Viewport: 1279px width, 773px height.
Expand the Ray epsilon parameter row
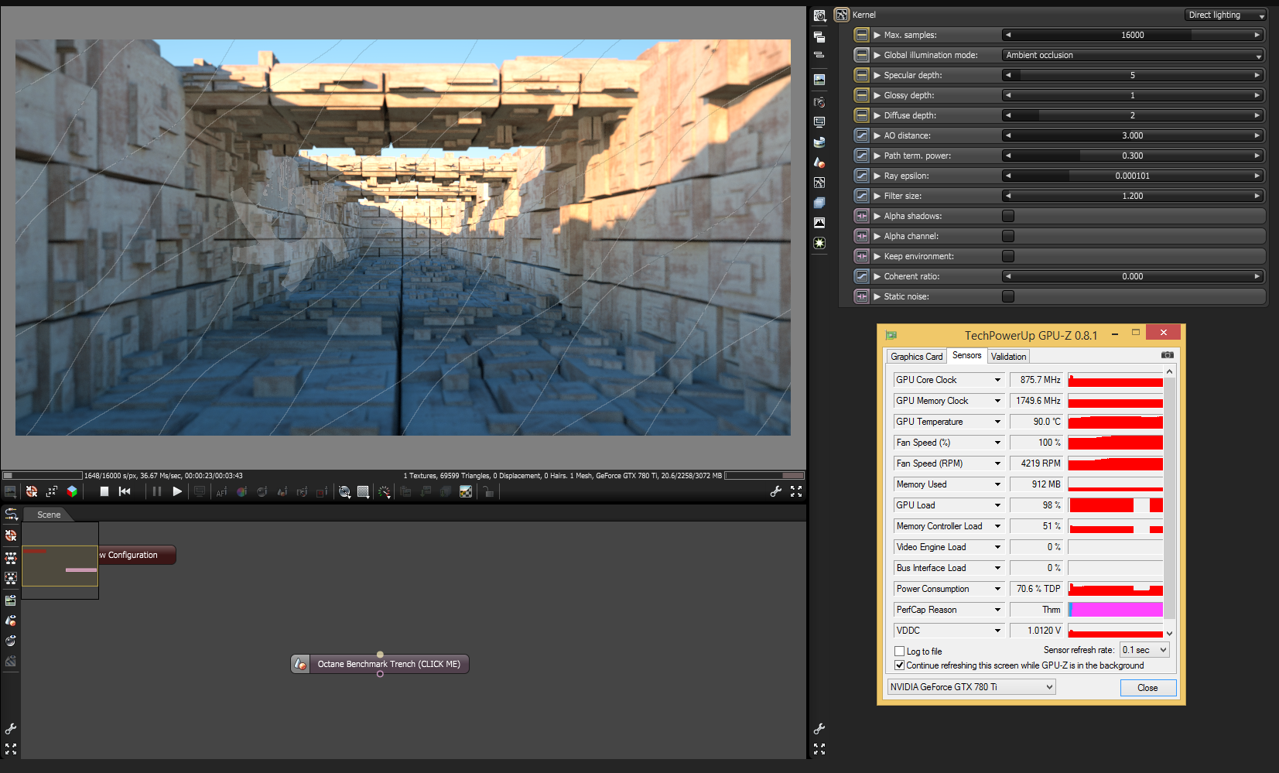[x=877, y=176]
